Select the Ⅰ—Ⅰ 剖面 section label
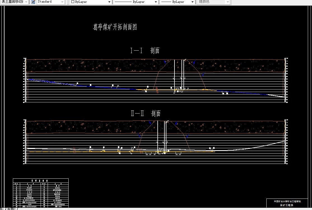The height and width of the screenshot is (210, 312). pos(145,50)
